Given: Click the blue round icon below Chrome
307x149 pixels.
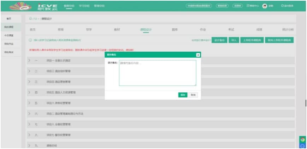Looking at the screenshot, I should pyautogui.click(x=303, y=146).
